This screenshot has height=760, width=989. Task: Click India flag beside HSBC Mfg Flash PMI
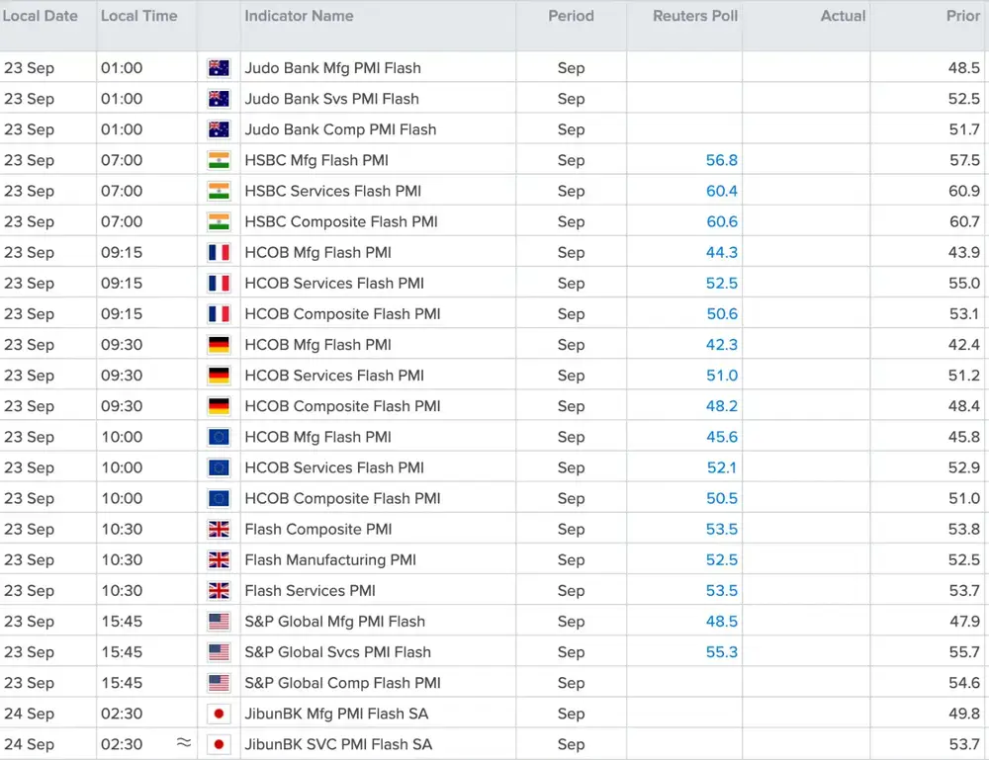point(219,161)
